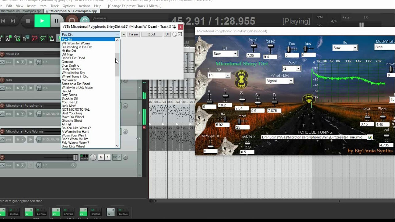Arm record on unnamed track 5
Image resolution: width=395 pixels, height=222 pixels.
point(2,157)
